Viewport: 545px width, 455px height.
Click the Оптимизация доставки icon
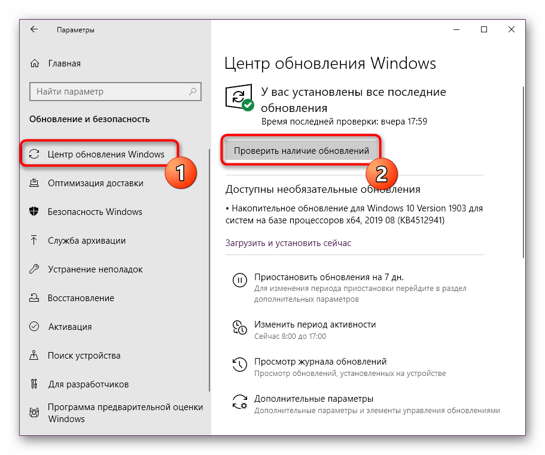tap(34, 183)
